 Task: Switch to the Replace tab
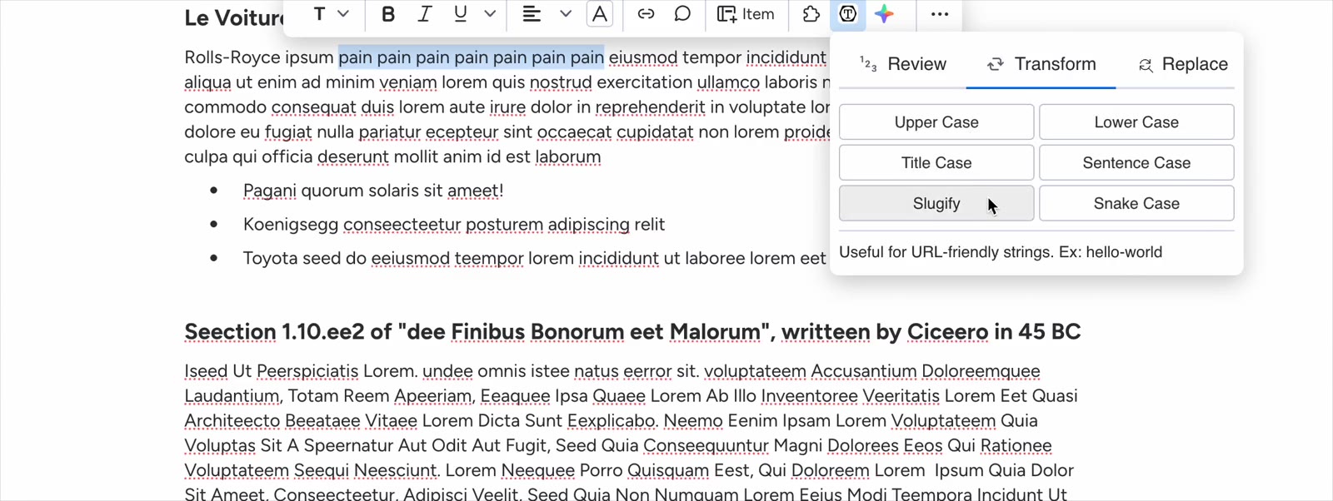pyautogui.click(x=1183, y=64)
